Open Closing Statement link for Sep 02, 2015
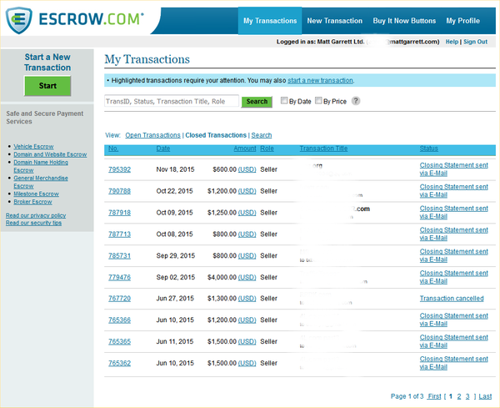 [x=454, y=277]
